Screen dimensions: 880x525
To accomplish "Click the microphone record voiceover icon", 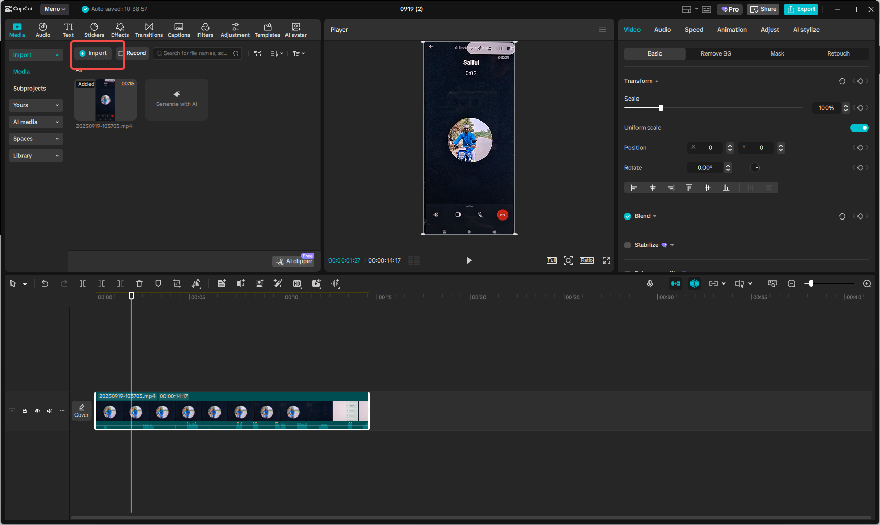I will [x=650, y=283].
